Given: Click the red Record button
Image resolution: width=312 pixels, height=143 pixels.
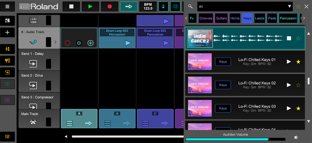Looking at the screenshot, I should click(x=109, y=7).
